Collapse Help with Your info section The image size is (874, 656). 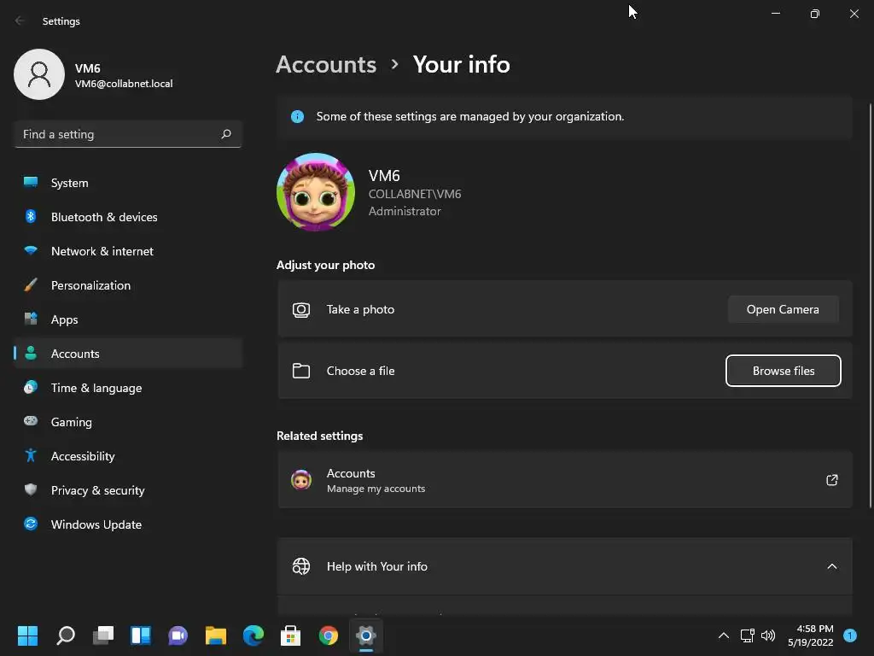point(831,566)
